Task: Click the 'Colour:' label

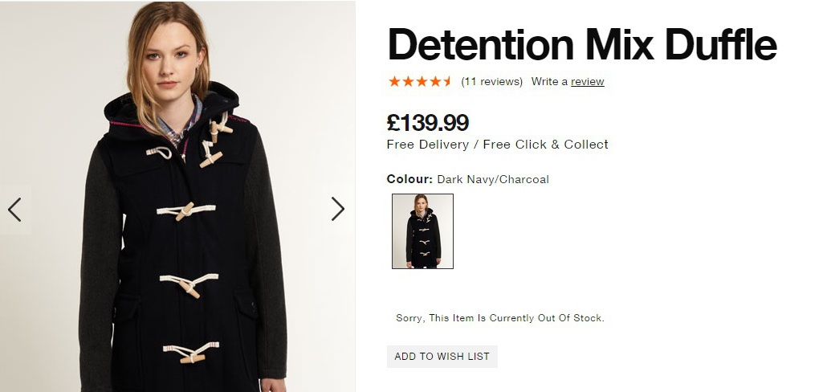Action: [409, 179]
